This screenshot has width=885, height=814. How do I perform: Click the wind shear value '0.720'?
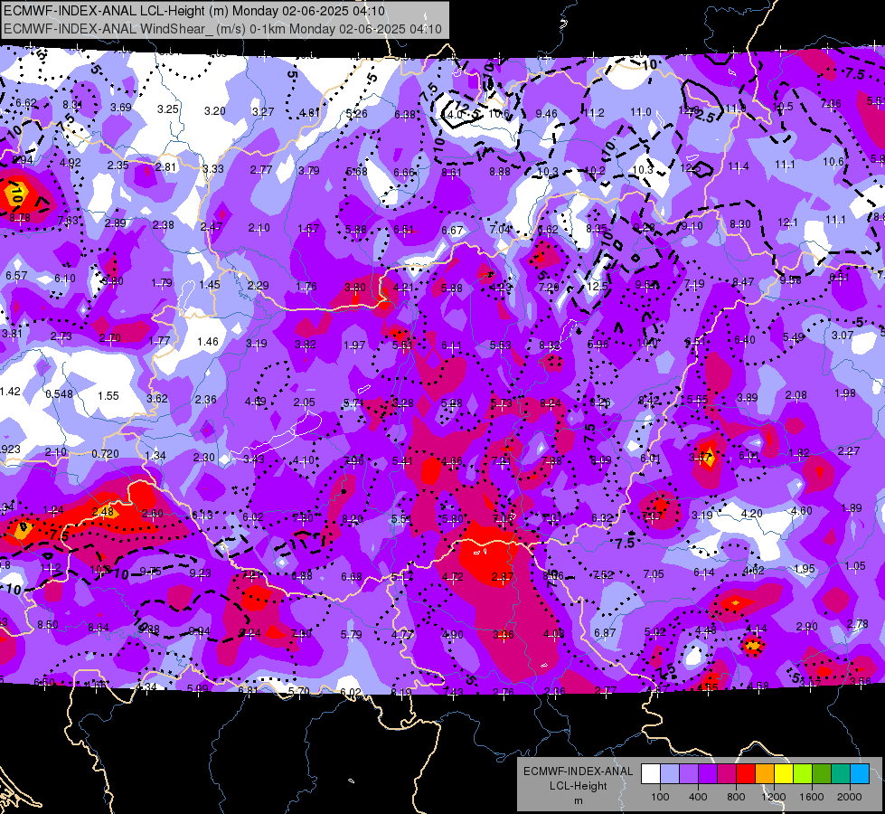pos(105,454)
